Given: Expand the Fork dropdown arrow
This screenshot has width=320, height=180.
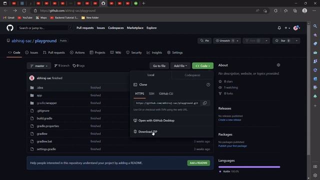Looking at the screenshot, I should point(266,40).
